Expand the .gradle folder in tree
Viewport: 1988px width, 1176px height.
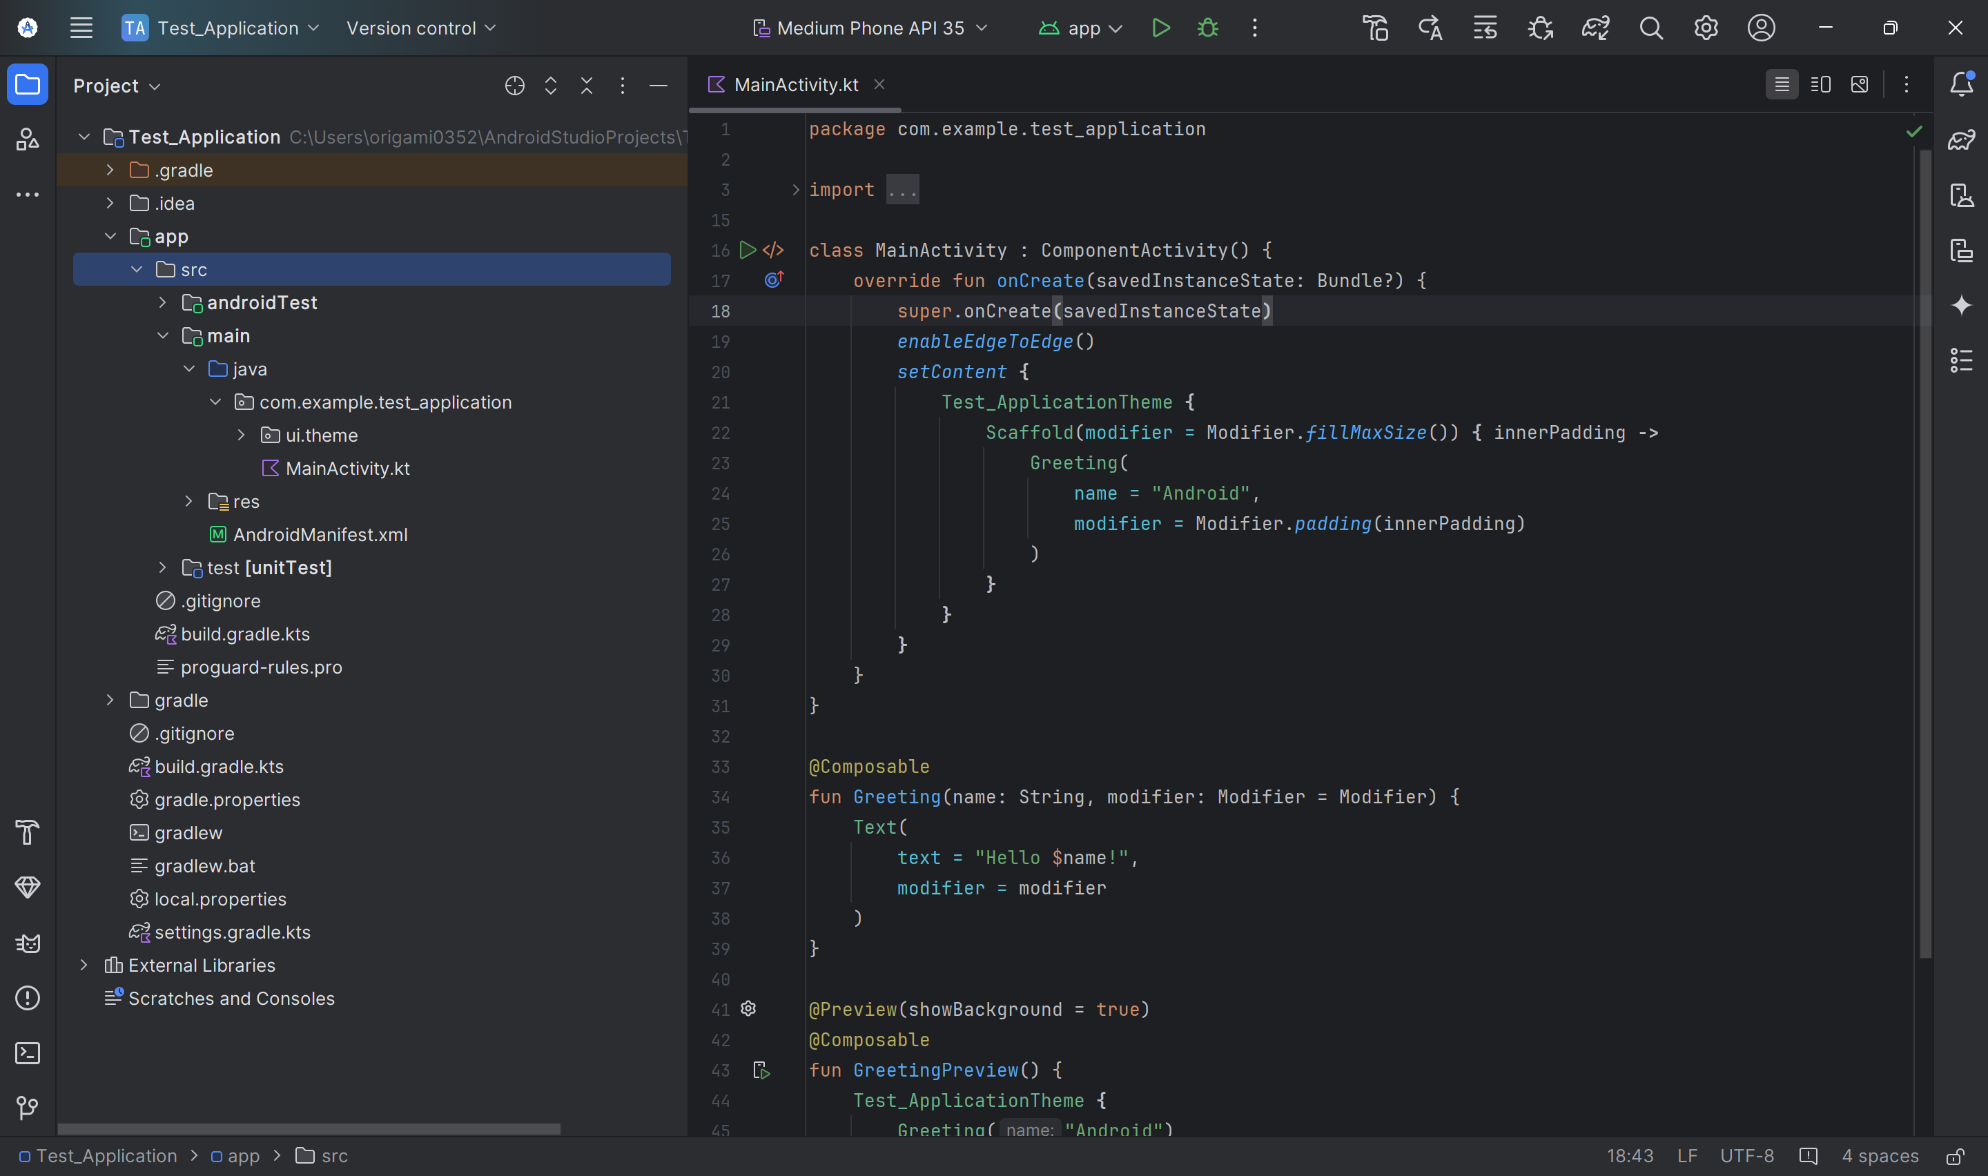[x=110, y=170]
